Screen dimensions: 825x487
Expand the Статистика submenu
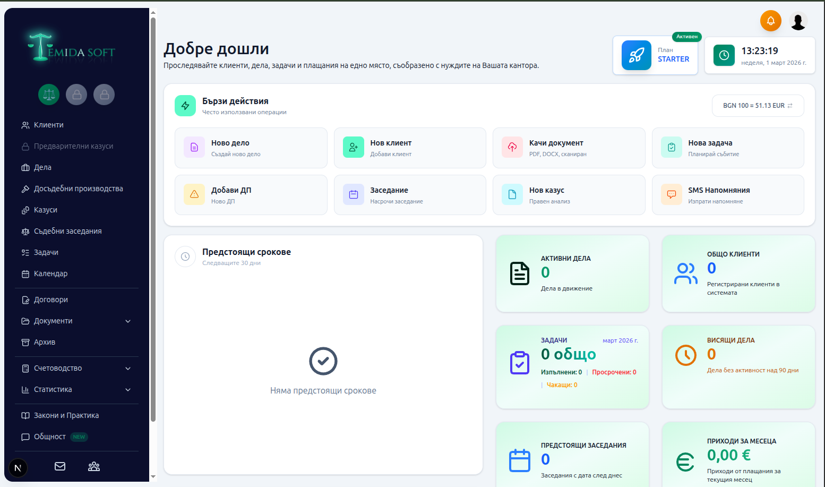coord(128,389)
